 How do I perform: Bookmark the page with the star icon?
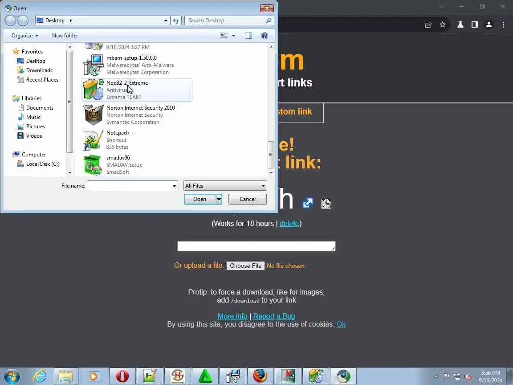coord(443,25)
